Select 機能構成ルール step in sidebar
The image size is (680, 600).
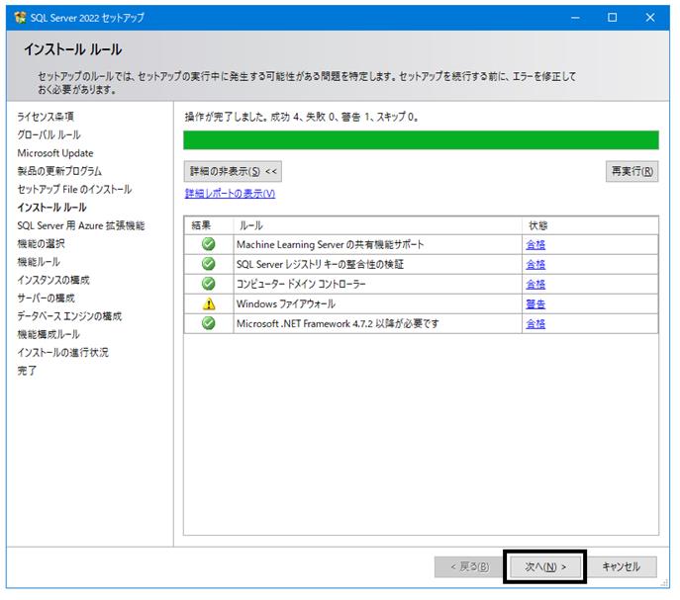(49, 334)
